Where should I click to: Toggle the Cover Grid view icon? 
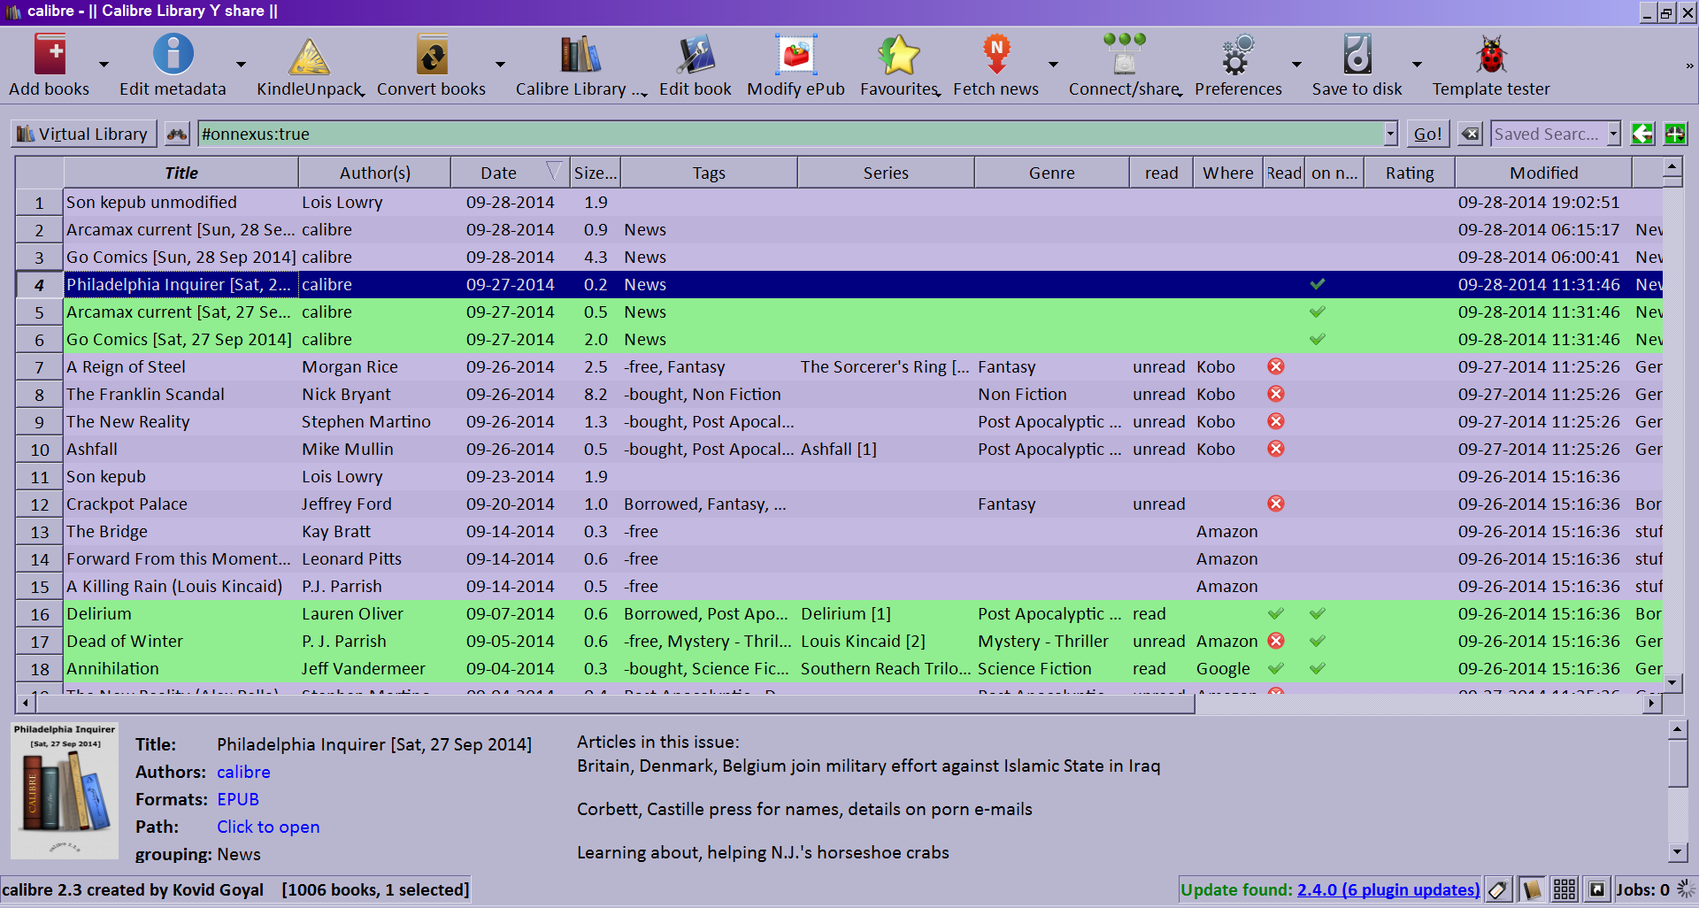pyautogui.click(x=1564, y=889)
